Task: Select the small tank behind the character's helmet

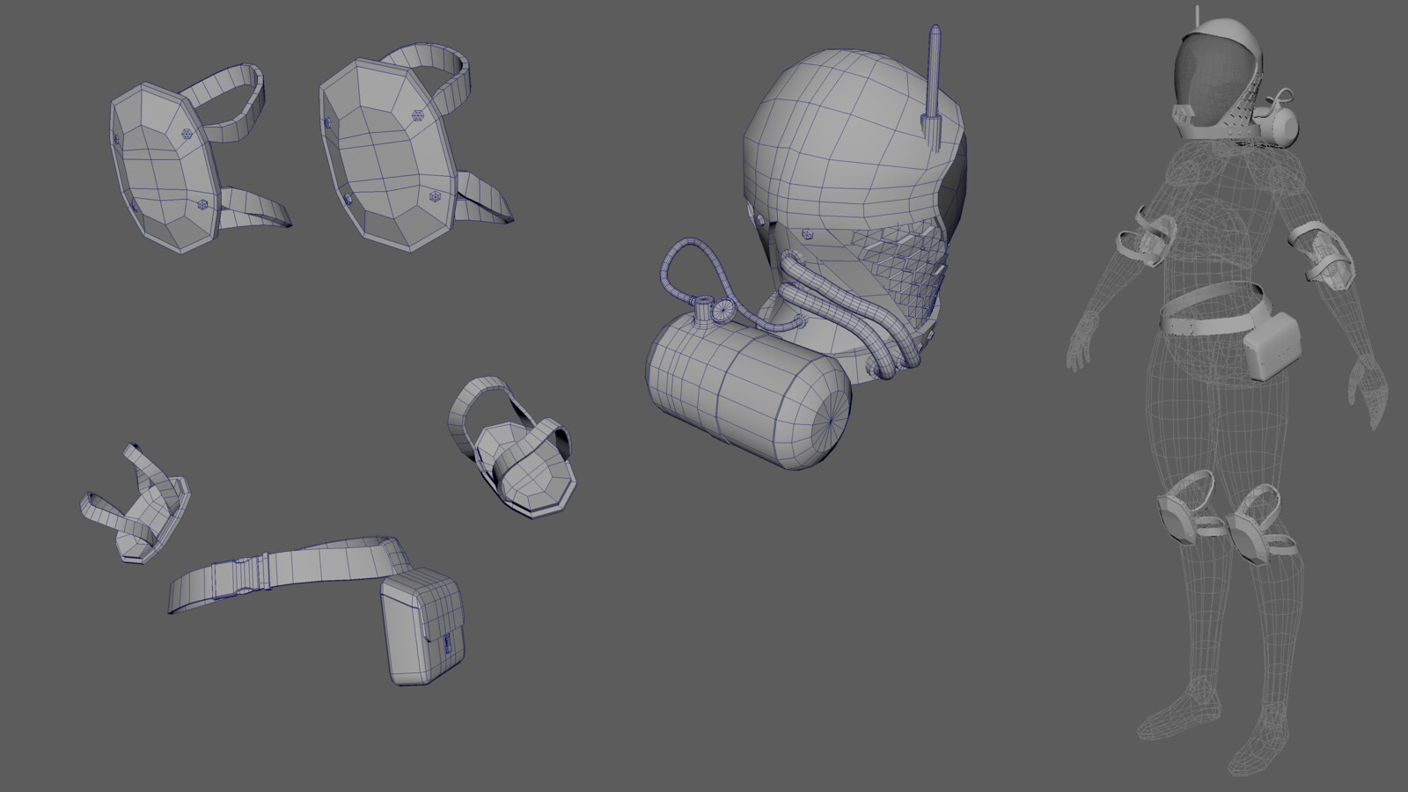Action: tap(1281, 130)
